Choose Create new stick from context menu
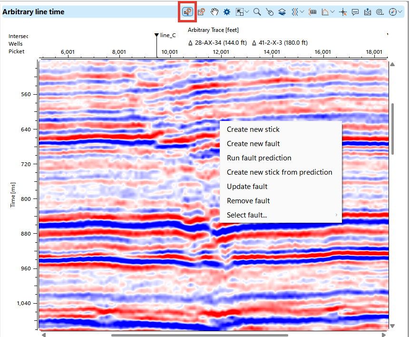The image size is (409, 337). click(x=253, y=129)
